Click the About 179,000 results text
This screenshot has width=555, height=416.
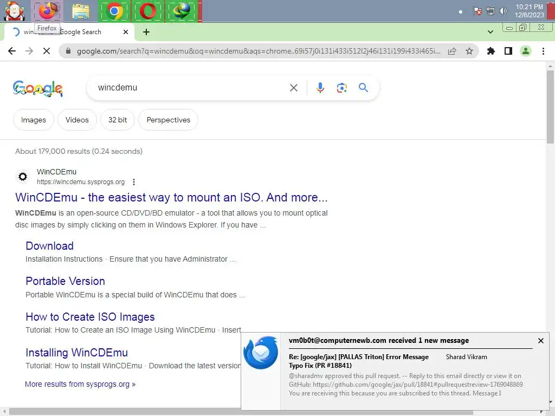click(x=79, y=152)
